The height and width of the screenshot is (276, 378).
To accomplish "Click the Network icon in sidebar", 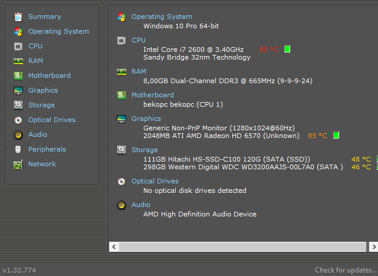I will click(18, 164).
